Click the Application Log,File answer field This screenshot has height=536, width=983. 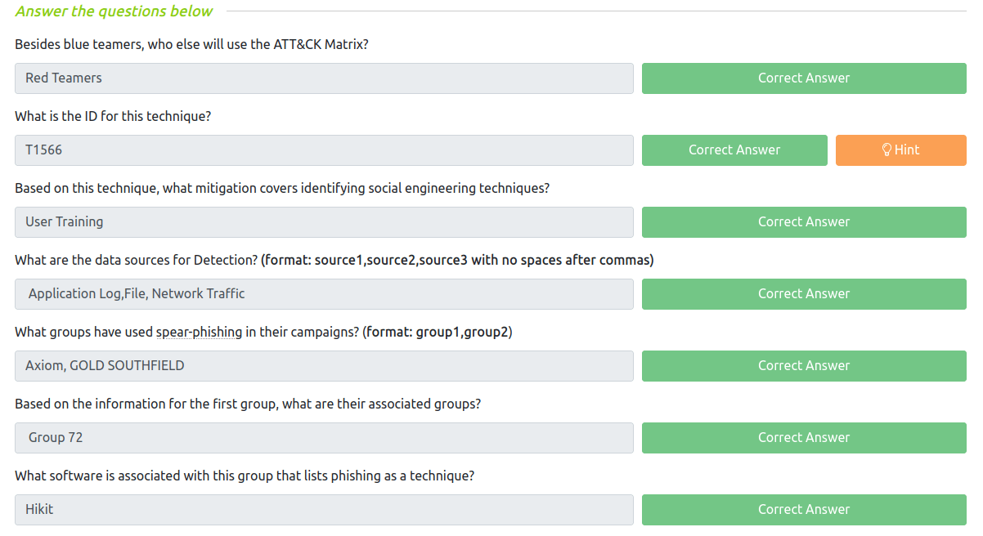point(324,294)
